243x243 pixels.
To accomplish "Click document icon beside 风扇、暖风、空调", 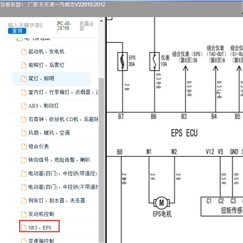I will coord(24,133).
